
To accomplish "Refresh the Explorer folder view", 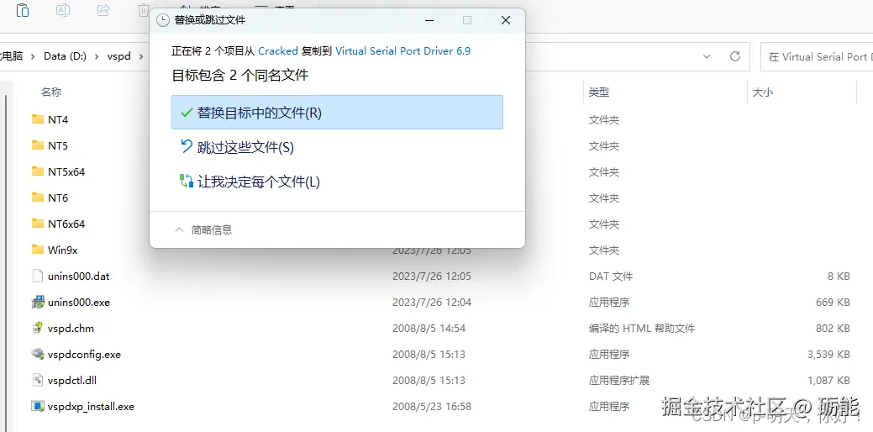I will point(735,56).
